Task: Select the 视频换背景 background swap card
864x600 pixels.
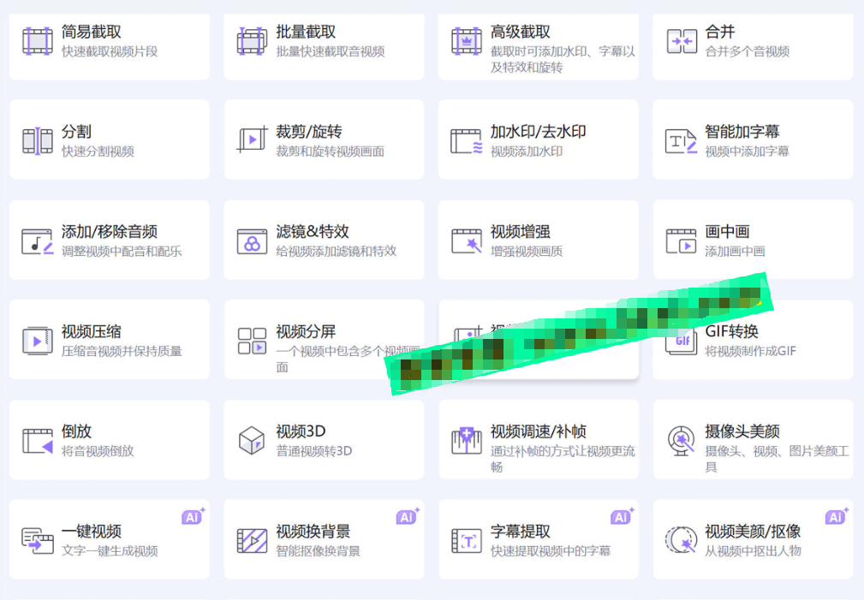Action: pyautogui.click(x=324, y=539)
